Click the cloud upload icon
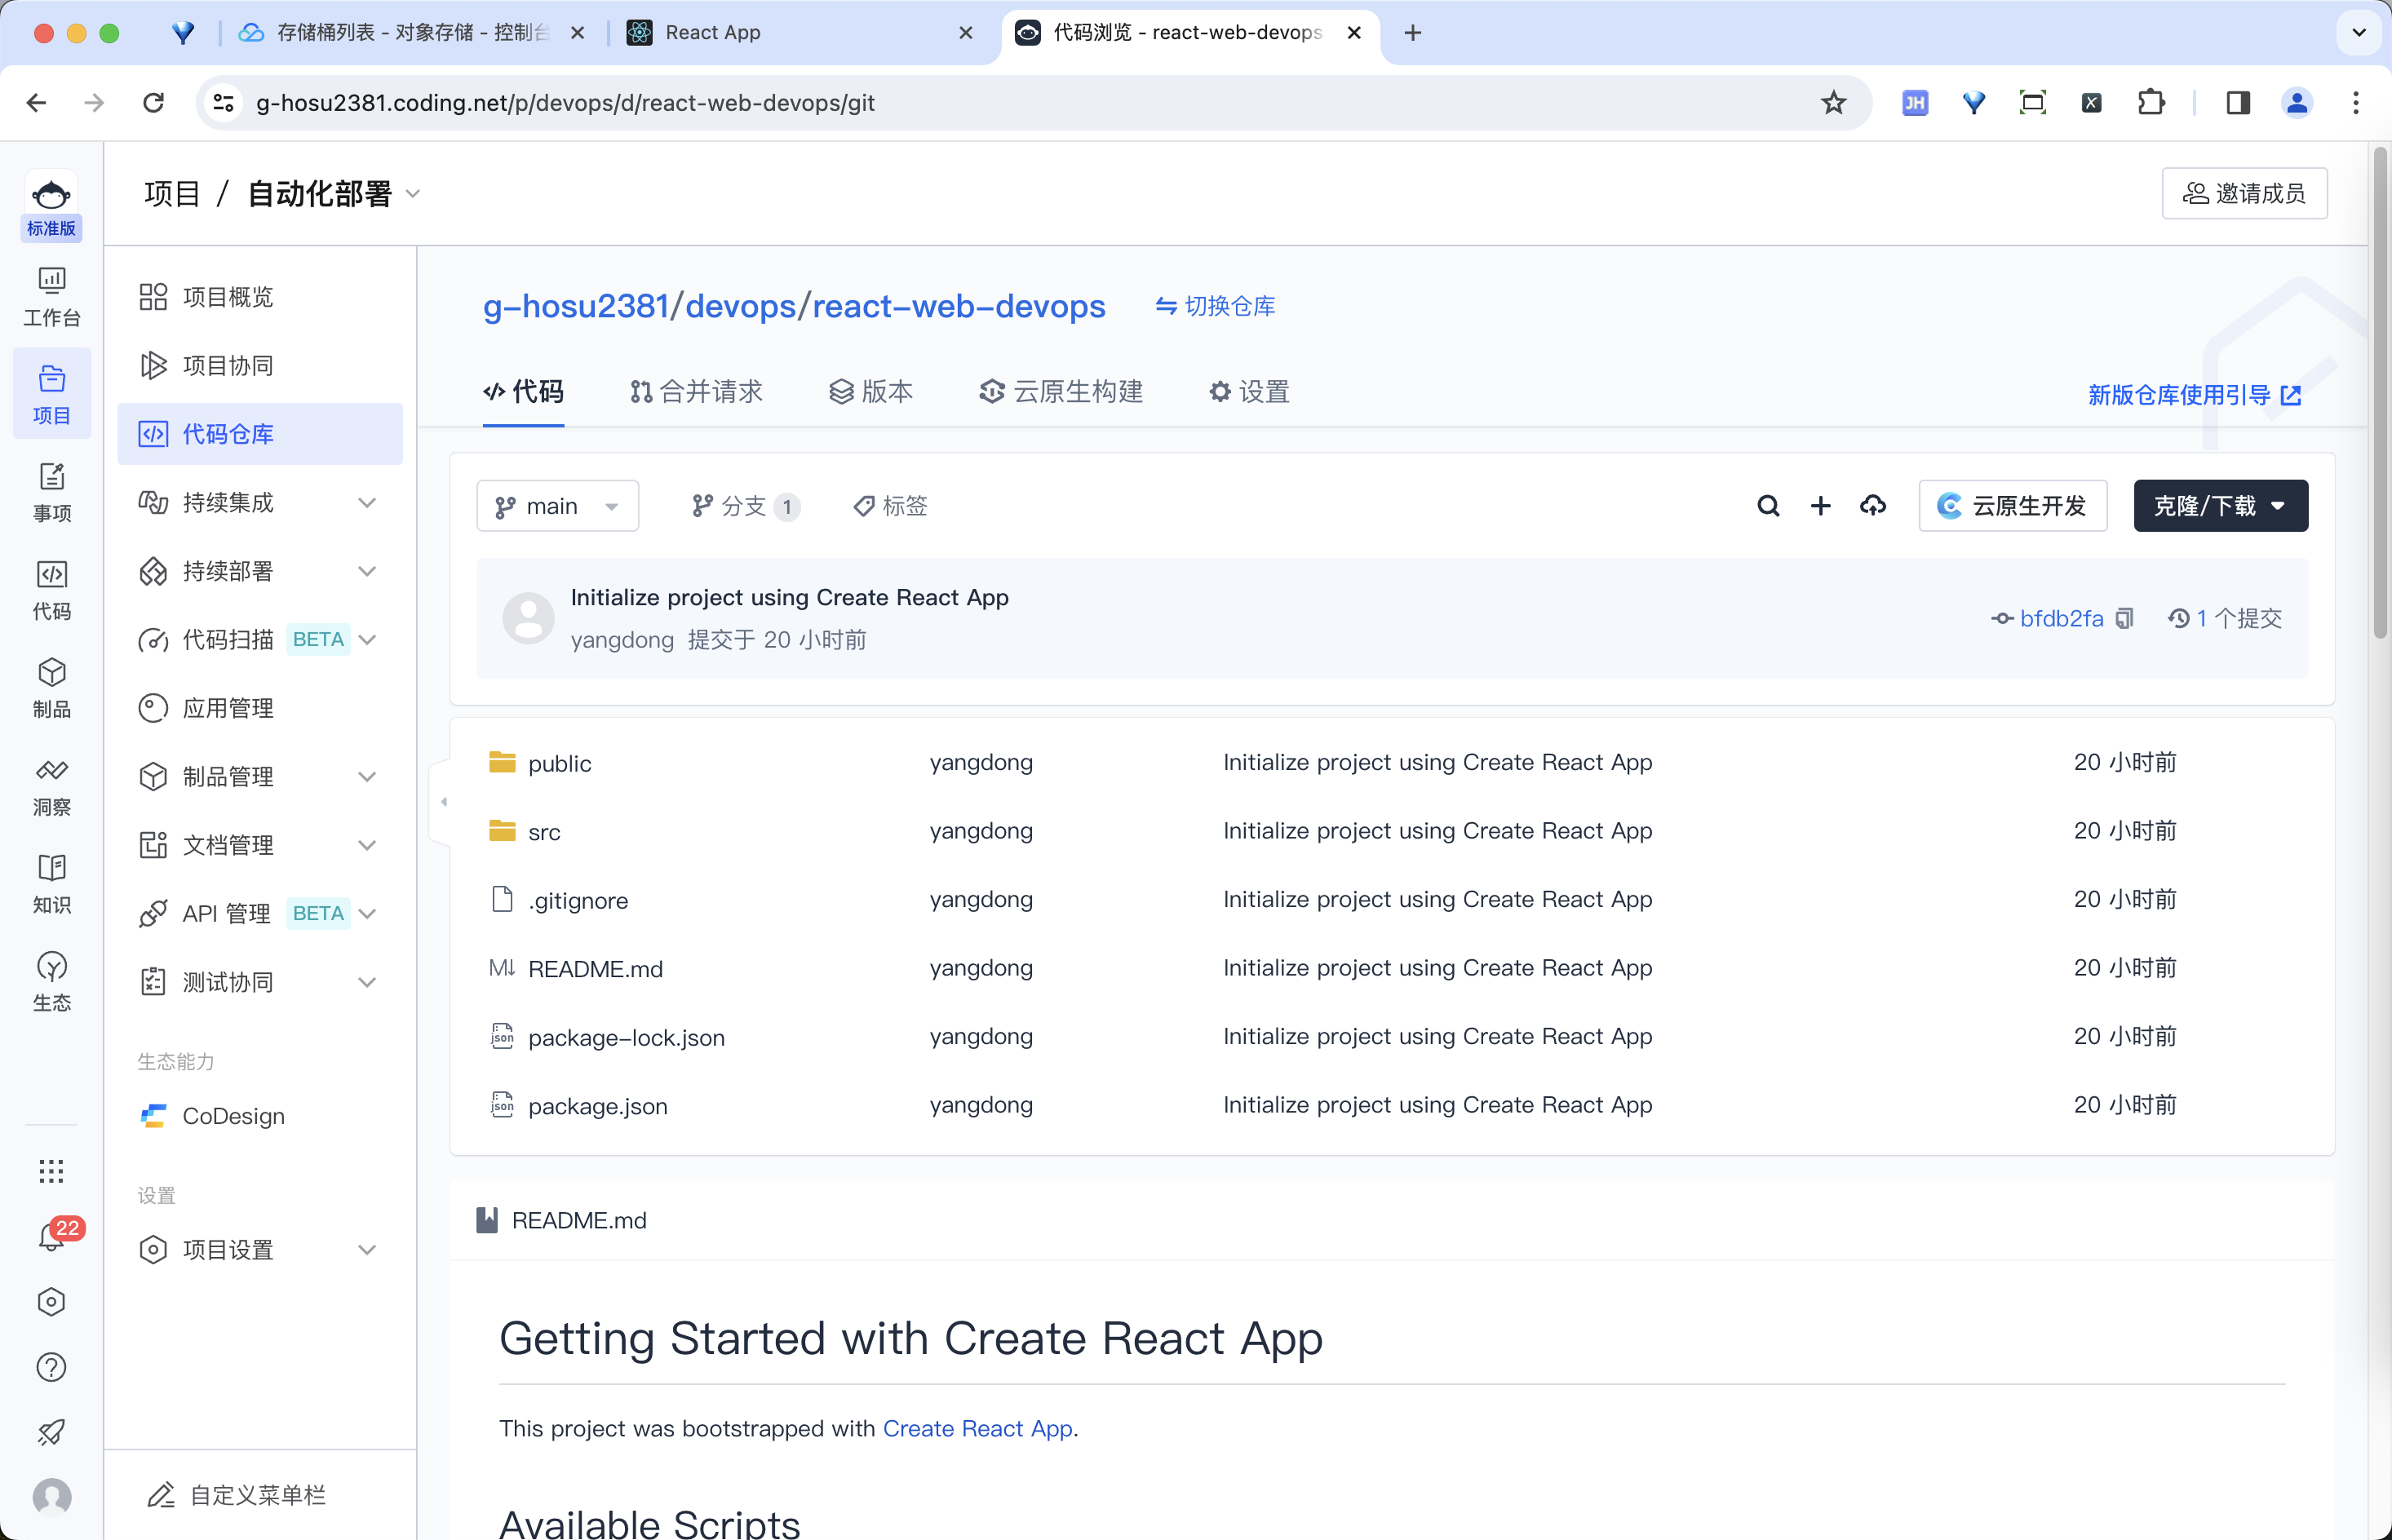Viewport: 2392px width, 1540px height. (x=1873, y=506)
